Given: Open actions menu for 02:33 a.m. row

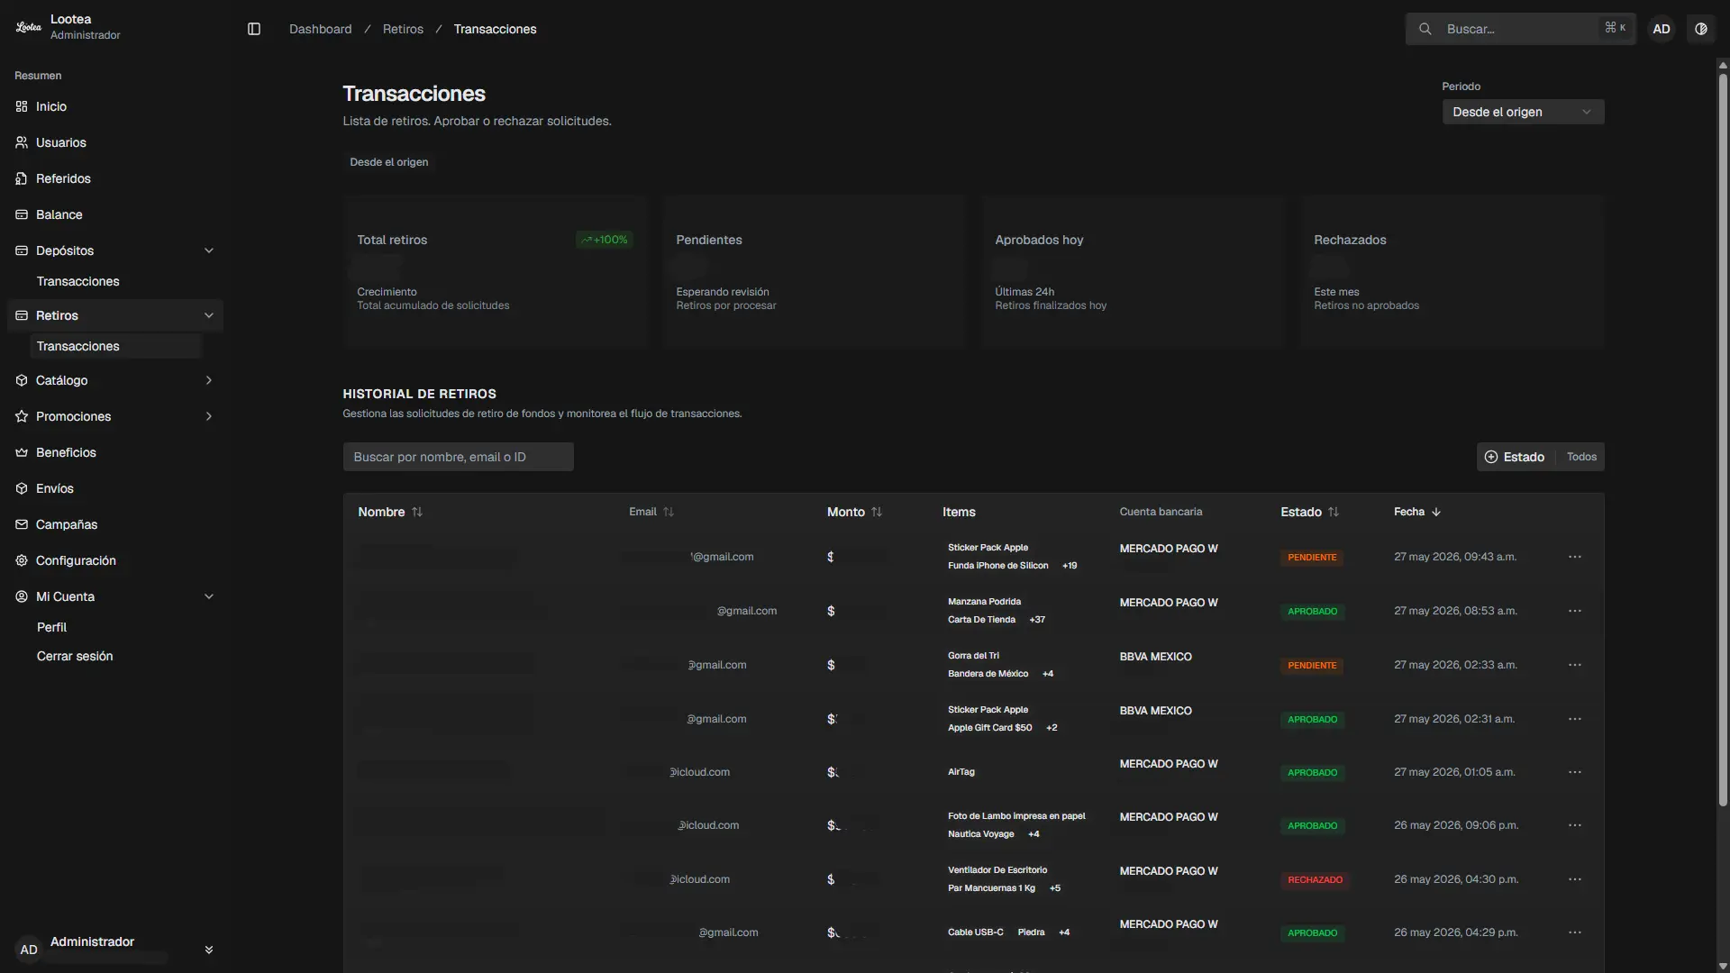Looking at the screenshot, I should coord(1575,665).
